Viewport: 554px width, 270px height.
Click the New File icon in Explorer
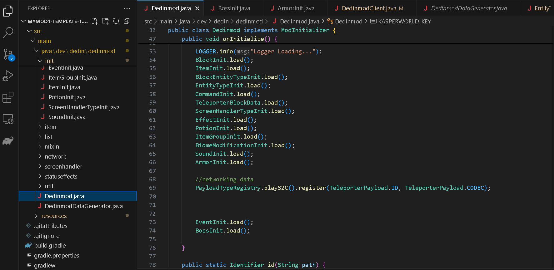click(x=95, y=21)
